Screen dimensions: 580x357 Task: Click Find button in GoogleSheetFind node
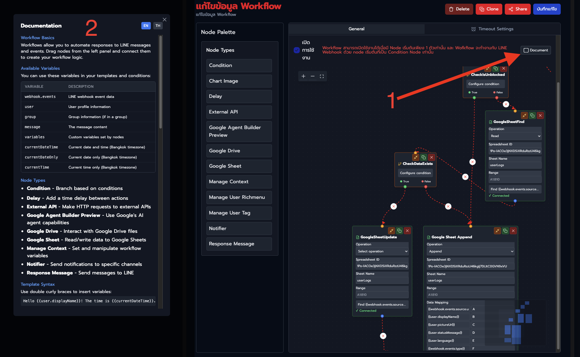(x=515, y=189)
